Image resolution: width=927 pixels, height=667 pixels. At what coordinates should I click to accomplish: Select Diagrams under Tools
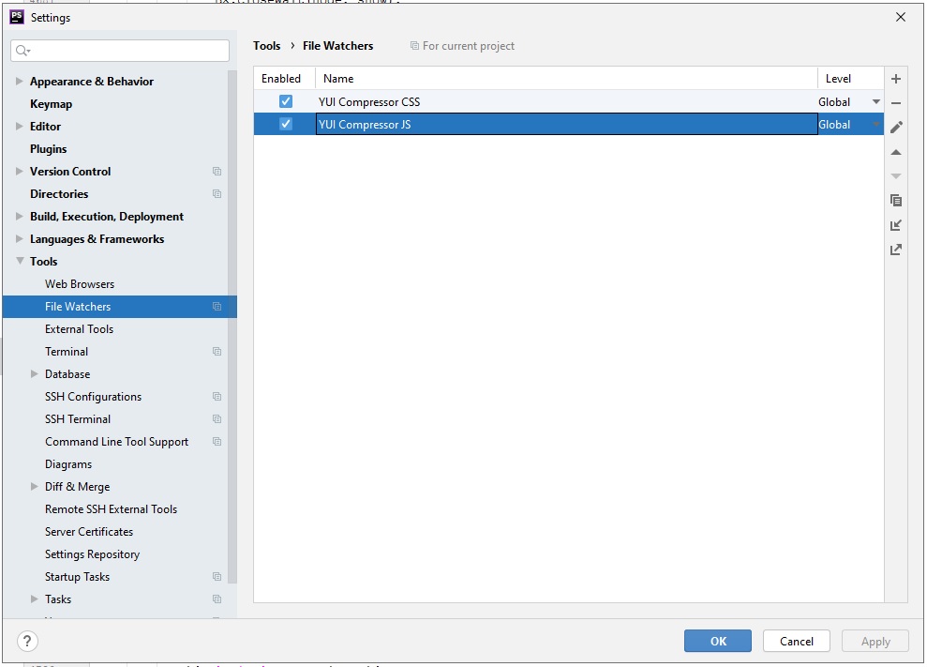(x=68, y=464)
